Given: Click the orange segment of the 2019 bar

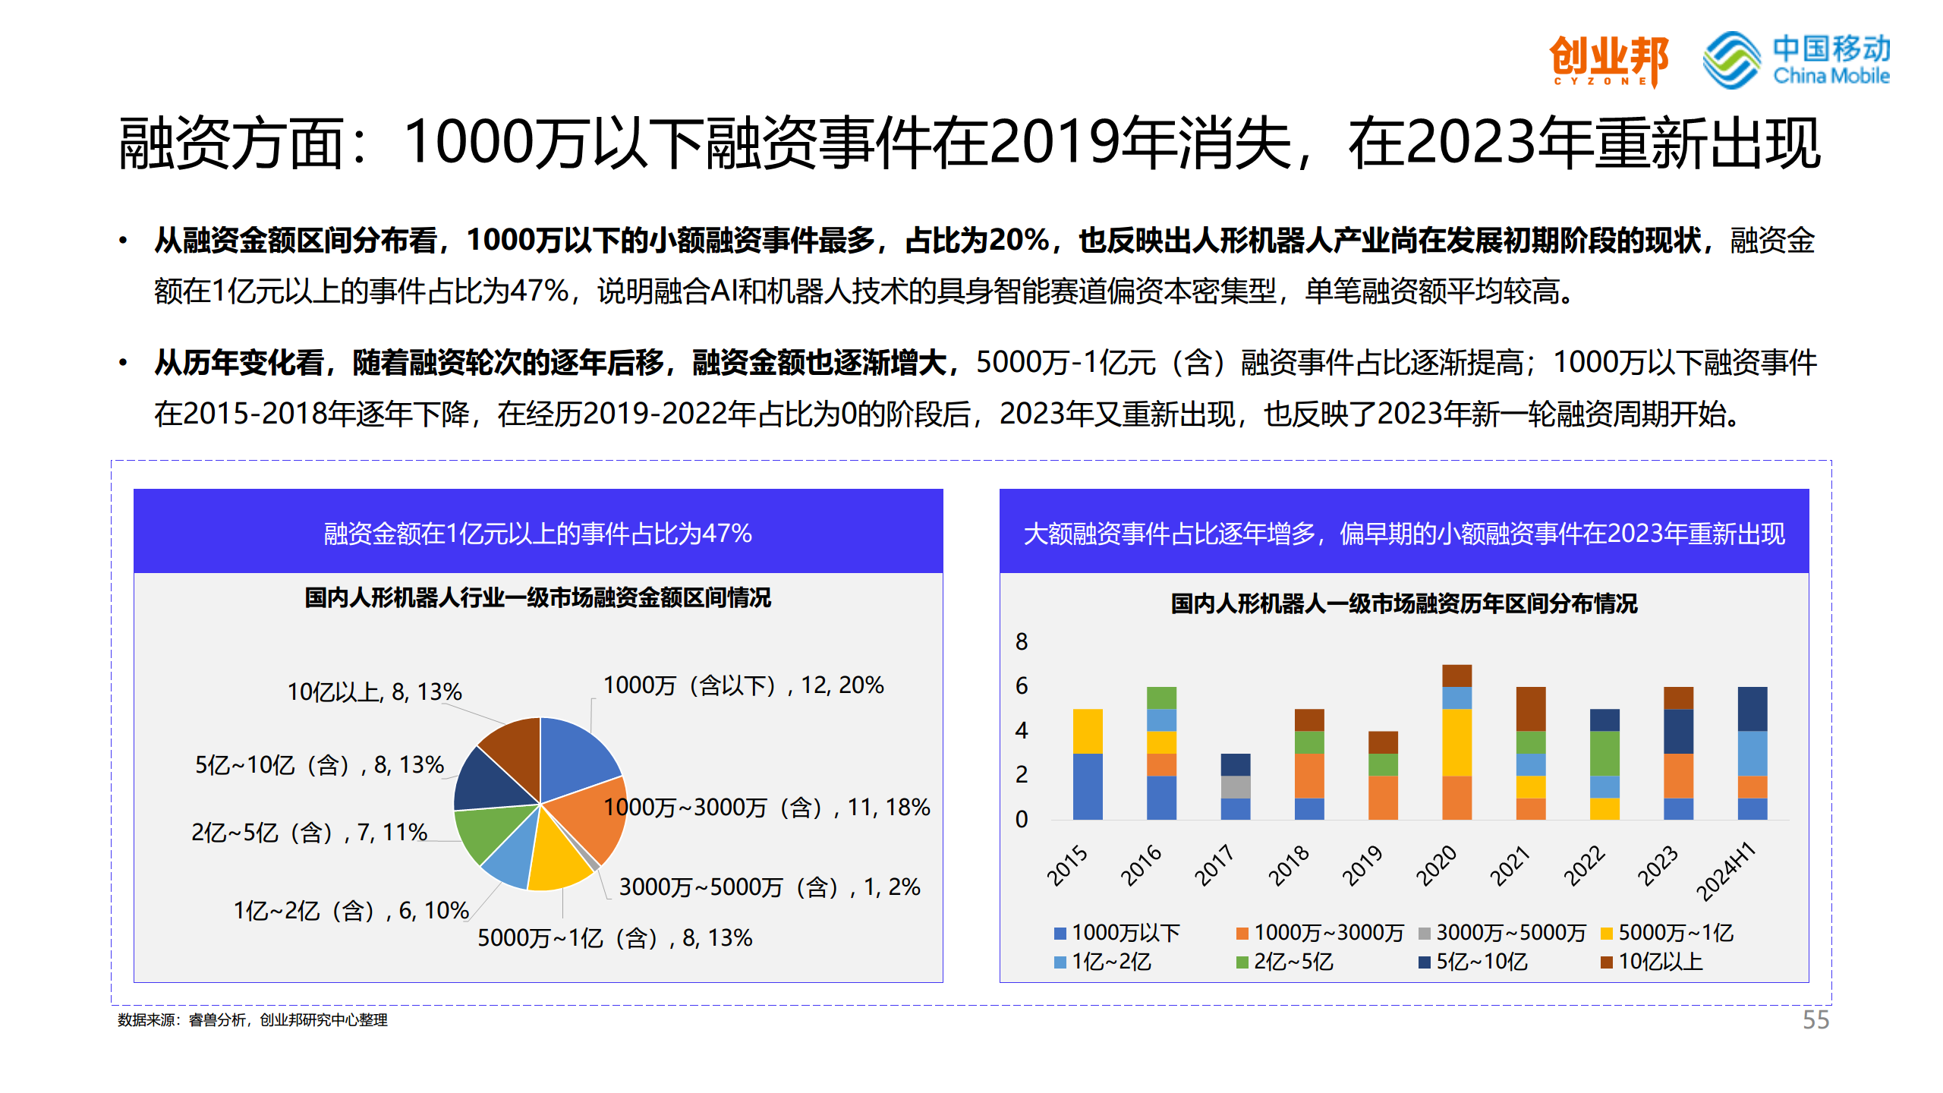Looking at the screenshot, I should [1383, 798].
